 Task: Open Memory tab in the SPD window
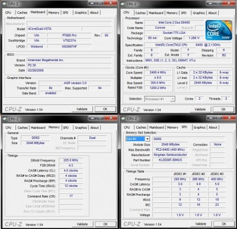click(172, 128)
